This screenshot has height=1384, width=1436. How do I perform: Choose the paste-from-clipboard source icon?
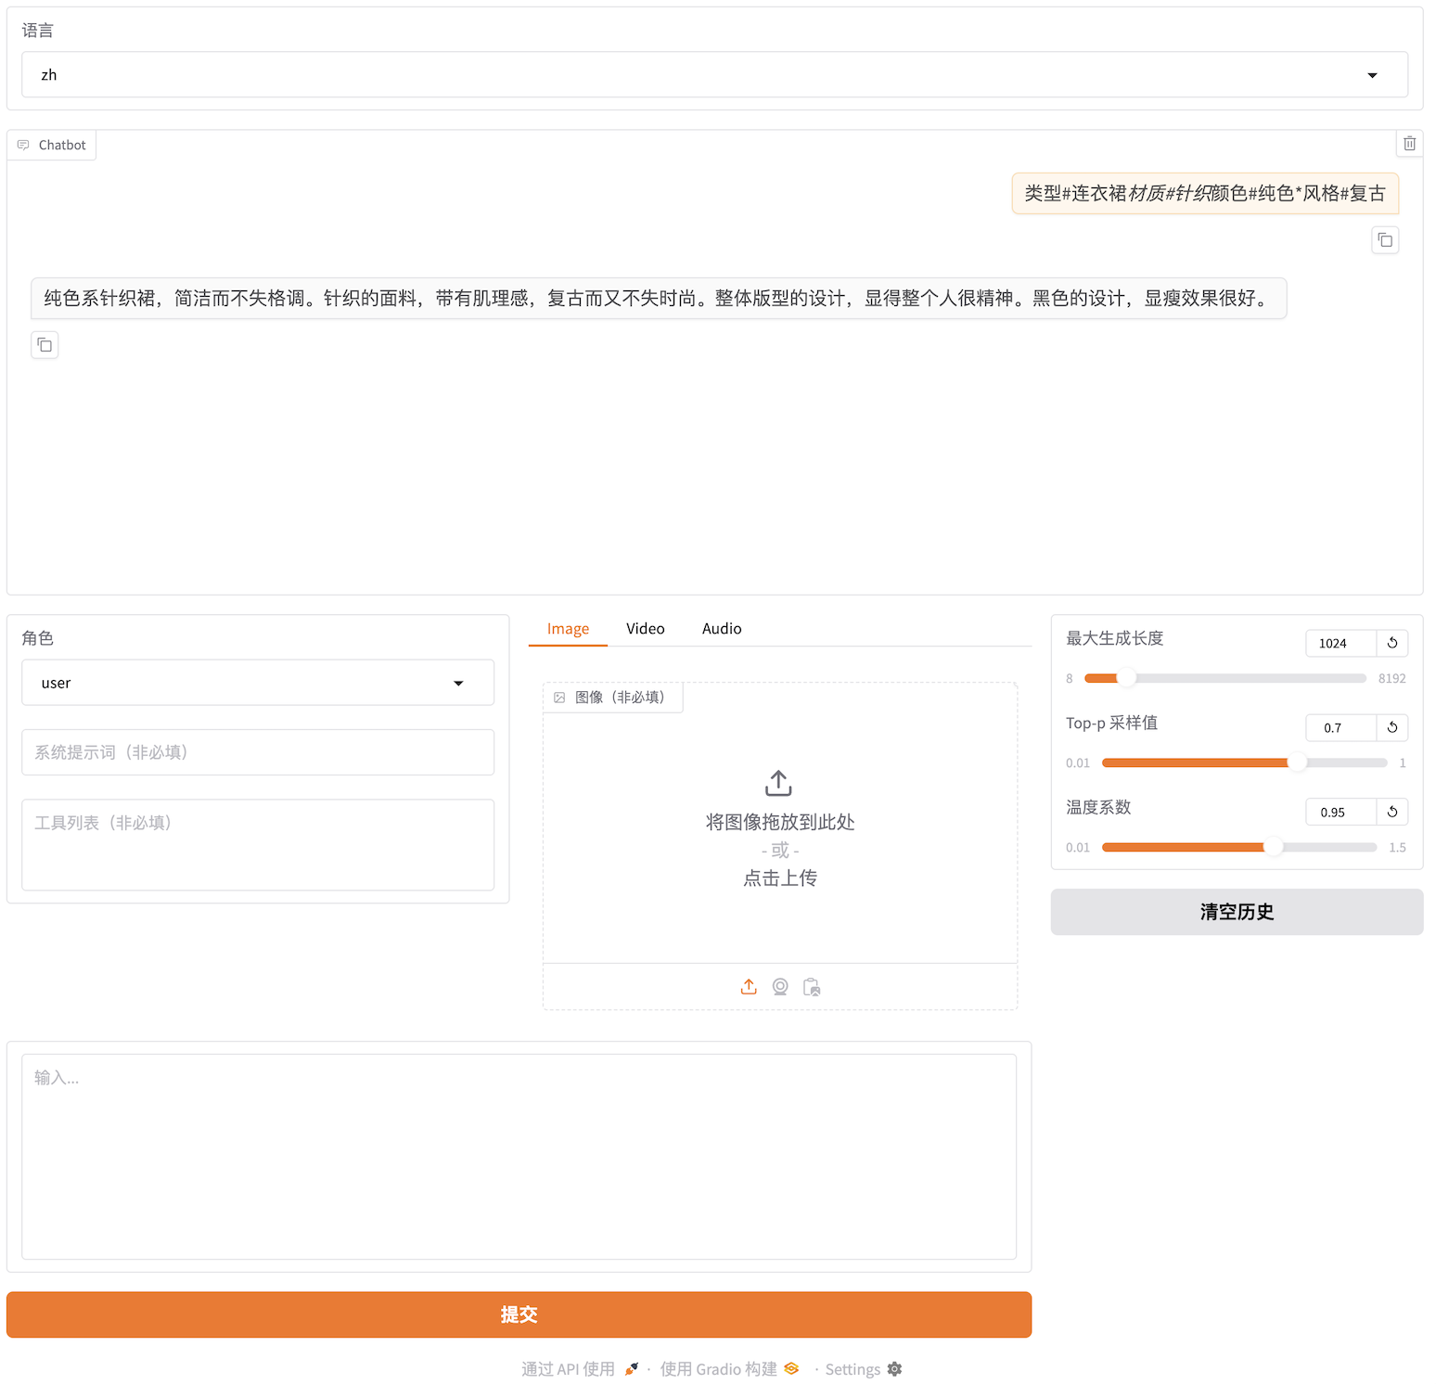click(812, 987)
